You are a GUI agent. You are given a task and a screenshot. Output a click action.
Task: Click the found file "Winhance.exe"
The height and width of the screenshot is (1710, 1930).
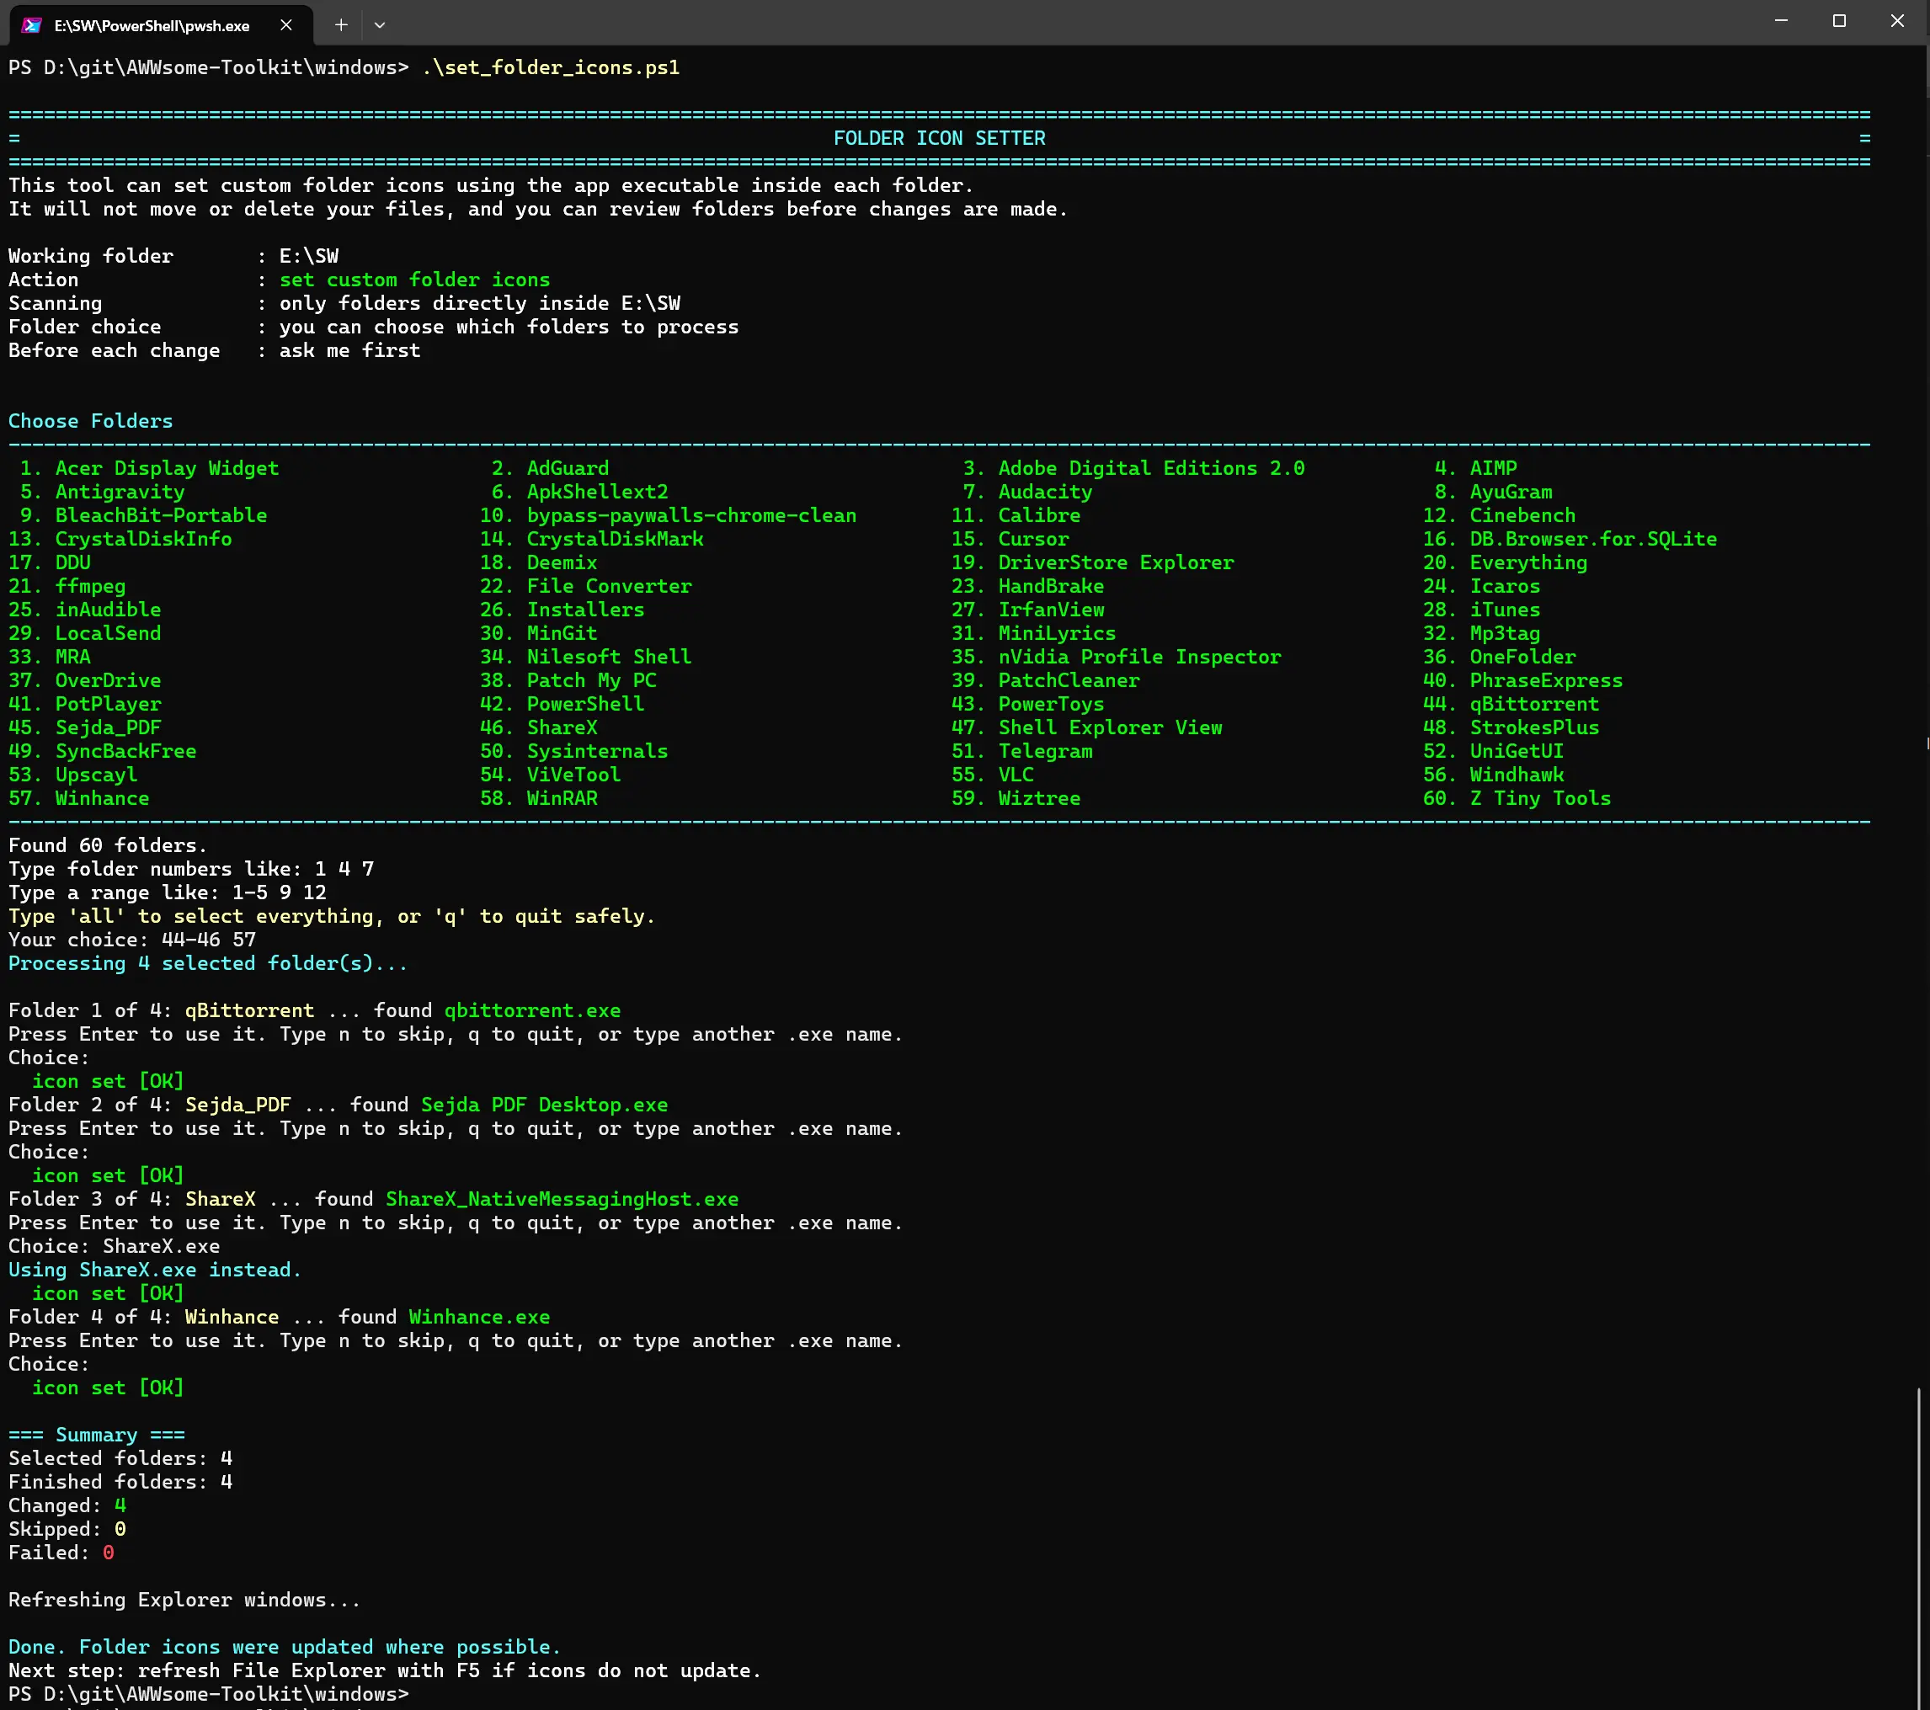click(x=480, y=1318)
